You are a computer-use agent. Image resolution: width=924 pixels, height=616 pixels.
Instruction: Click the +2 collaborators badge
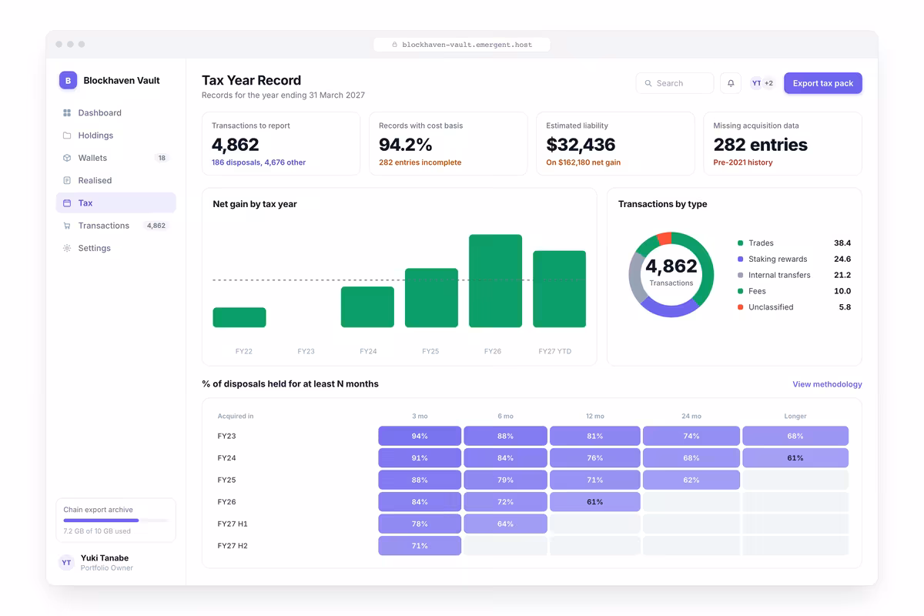tap(768, 83)
